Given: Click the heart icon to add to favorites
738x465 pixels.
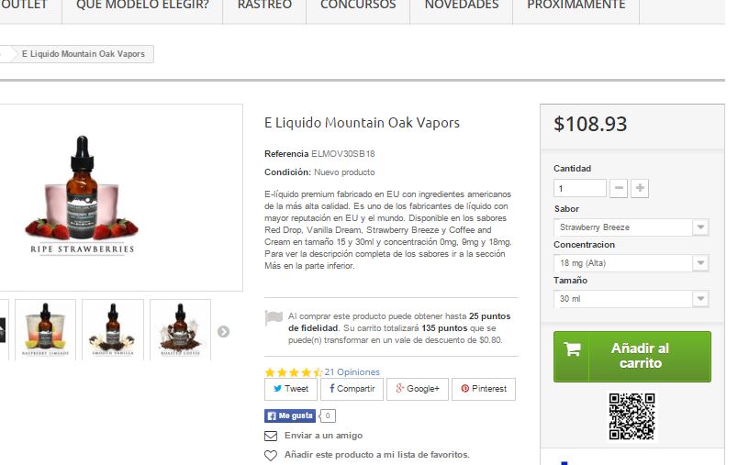Looking at the screenshot, I should click(271, 455).
